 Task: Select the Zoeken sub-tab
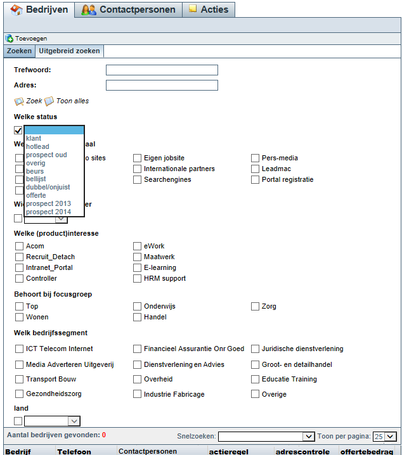pyautogui.click(x=19, y=51)
